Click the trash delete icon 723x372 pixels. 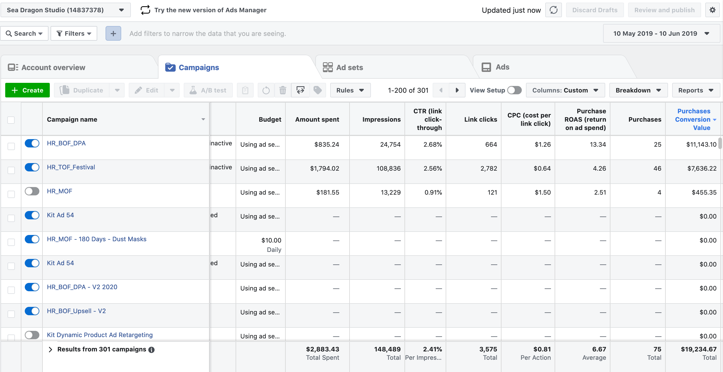(283, 90)
